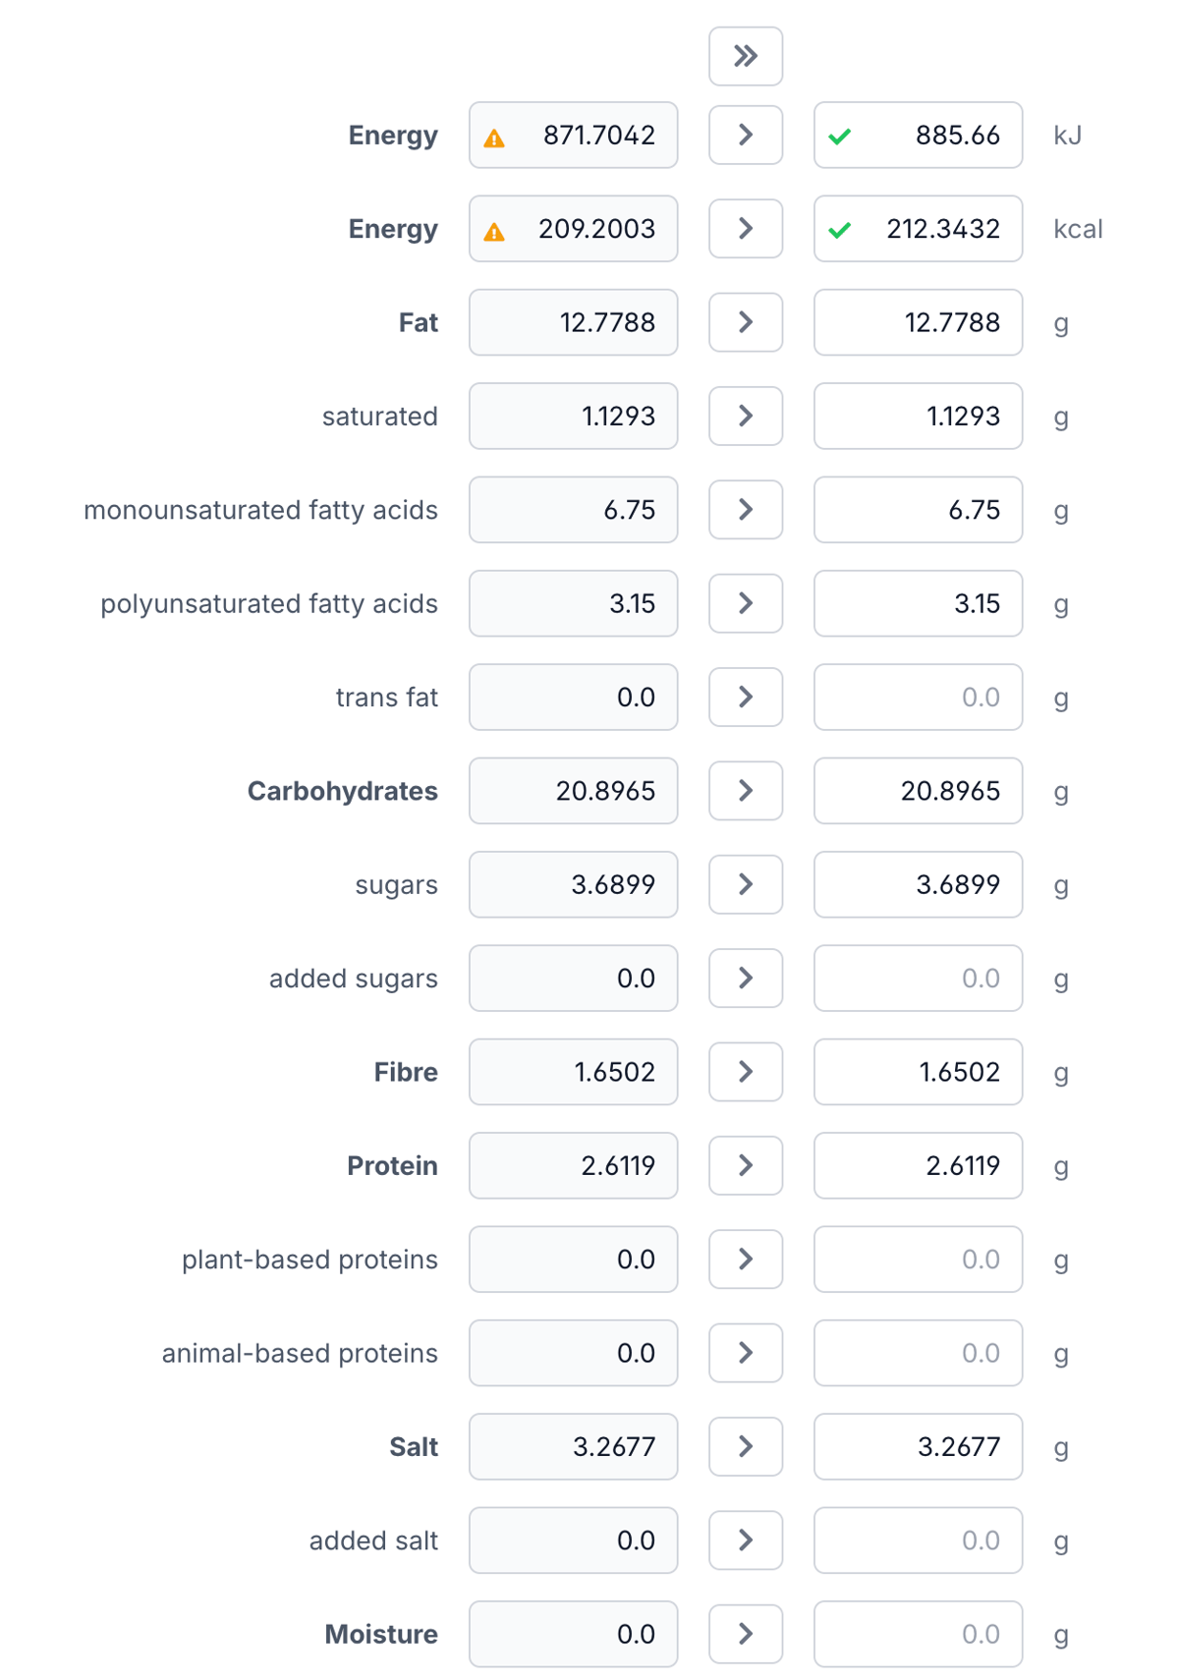Click the chevron arrow in the Fat row
Image resolution: width=1179 pixels, height=1679 pixels.
pos(745,322)
